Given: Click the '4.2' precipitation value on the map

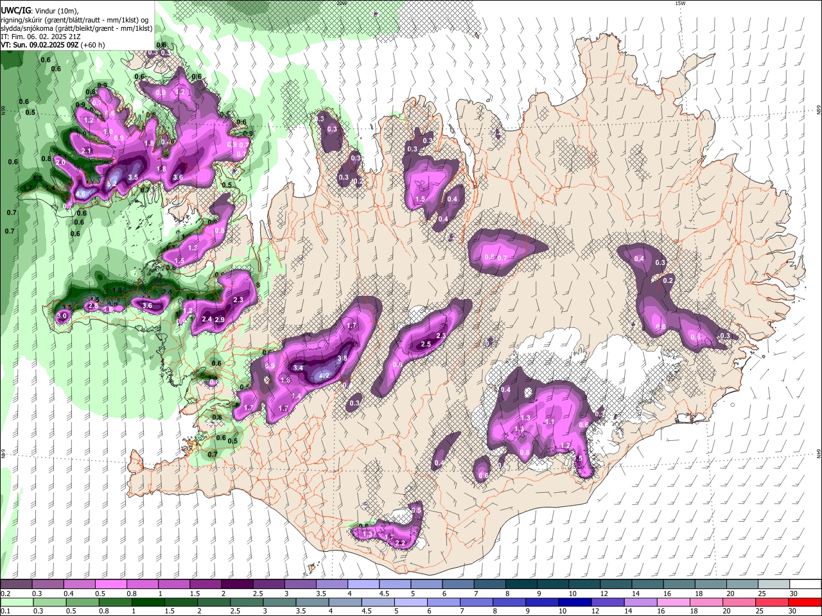Looking at the screenshot, I should [x=324, y=376].
